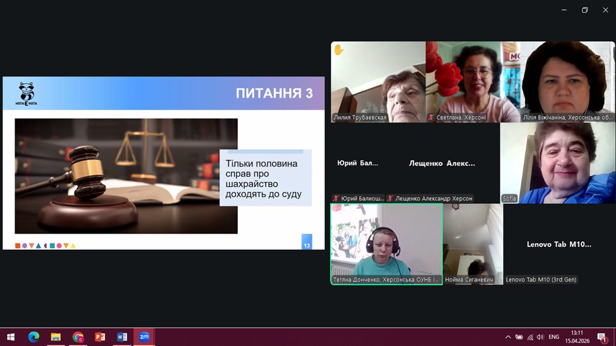Click muted mic icon beside Светлана's name
Screen dimensions: 616x346
click(x=431, y=117)
